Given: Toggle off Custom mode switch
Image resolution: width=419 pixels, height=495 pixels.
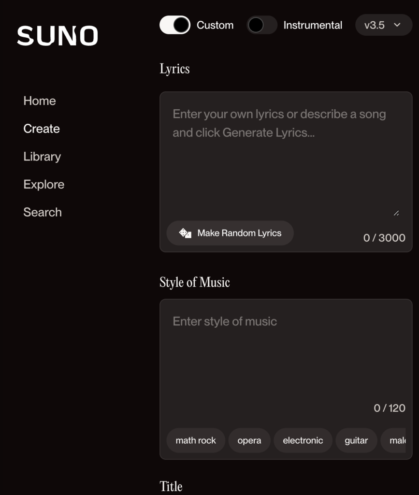Looking at the screenshot, I should (175, 25).
